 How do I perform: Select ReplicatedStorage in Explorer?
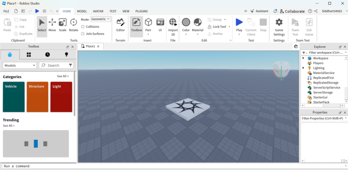pyautogui.click(x=326, y=83)
